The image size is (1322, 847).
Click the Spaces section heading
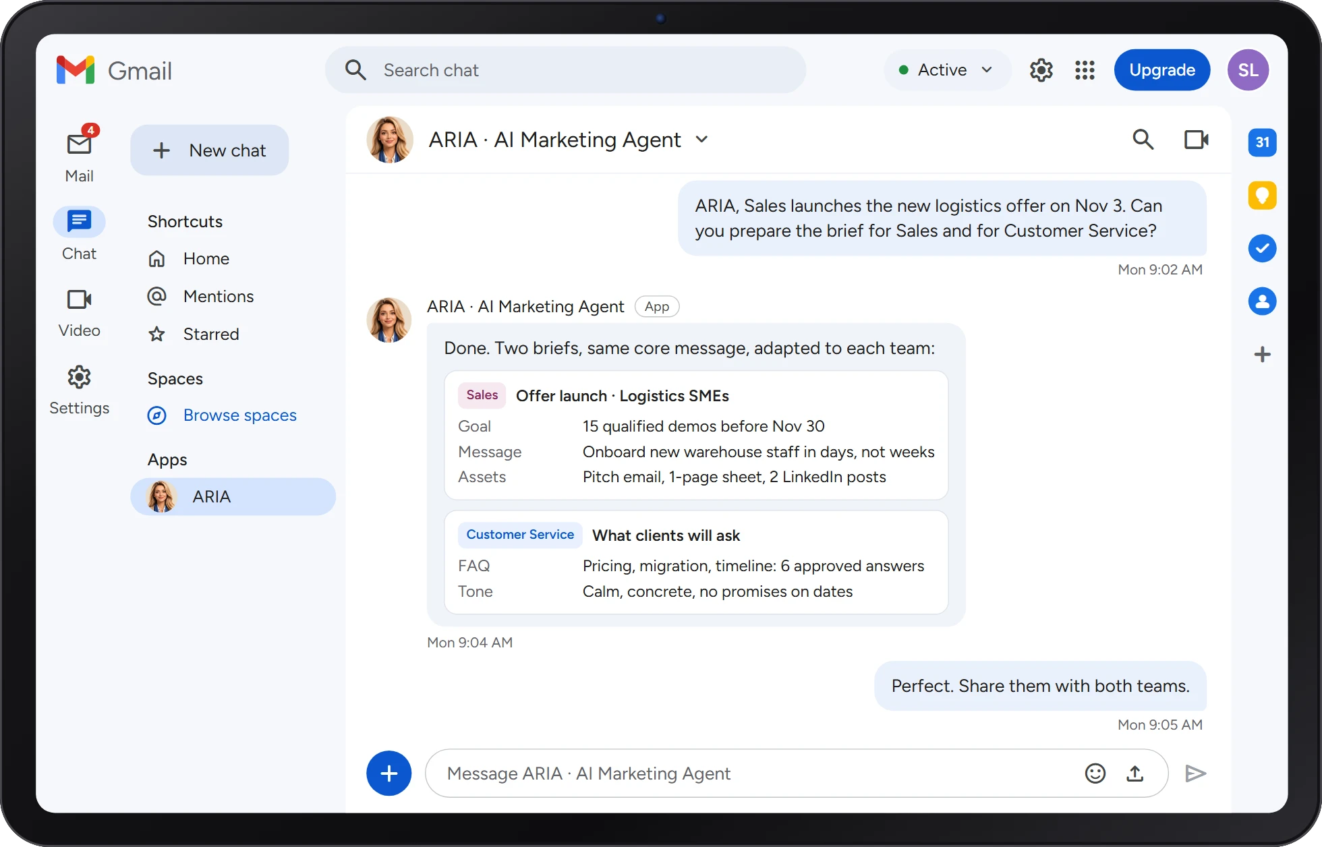[x=175, y=379]
